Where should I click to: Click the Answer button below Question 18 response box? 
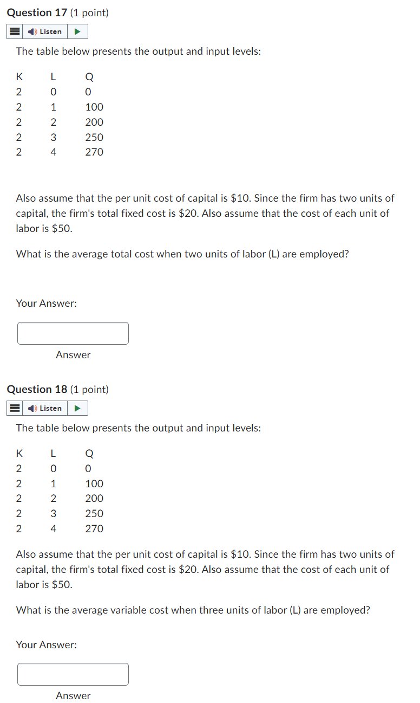[73, 695]
